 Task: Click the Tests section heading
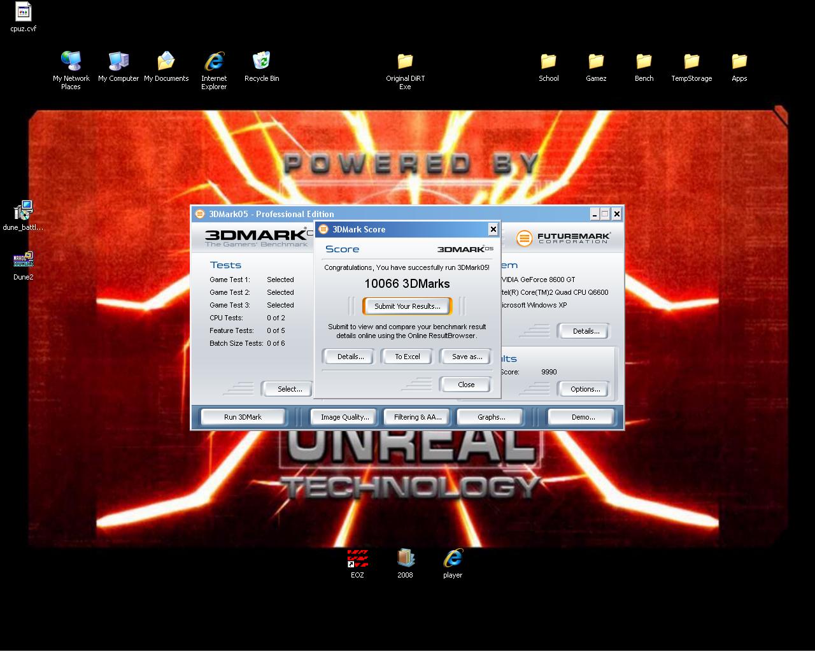[225, 265]
